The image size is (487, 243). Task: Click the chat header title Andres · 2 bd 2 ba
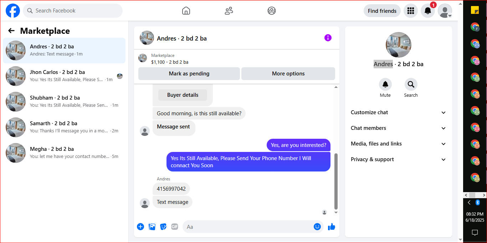pos(182,38)
